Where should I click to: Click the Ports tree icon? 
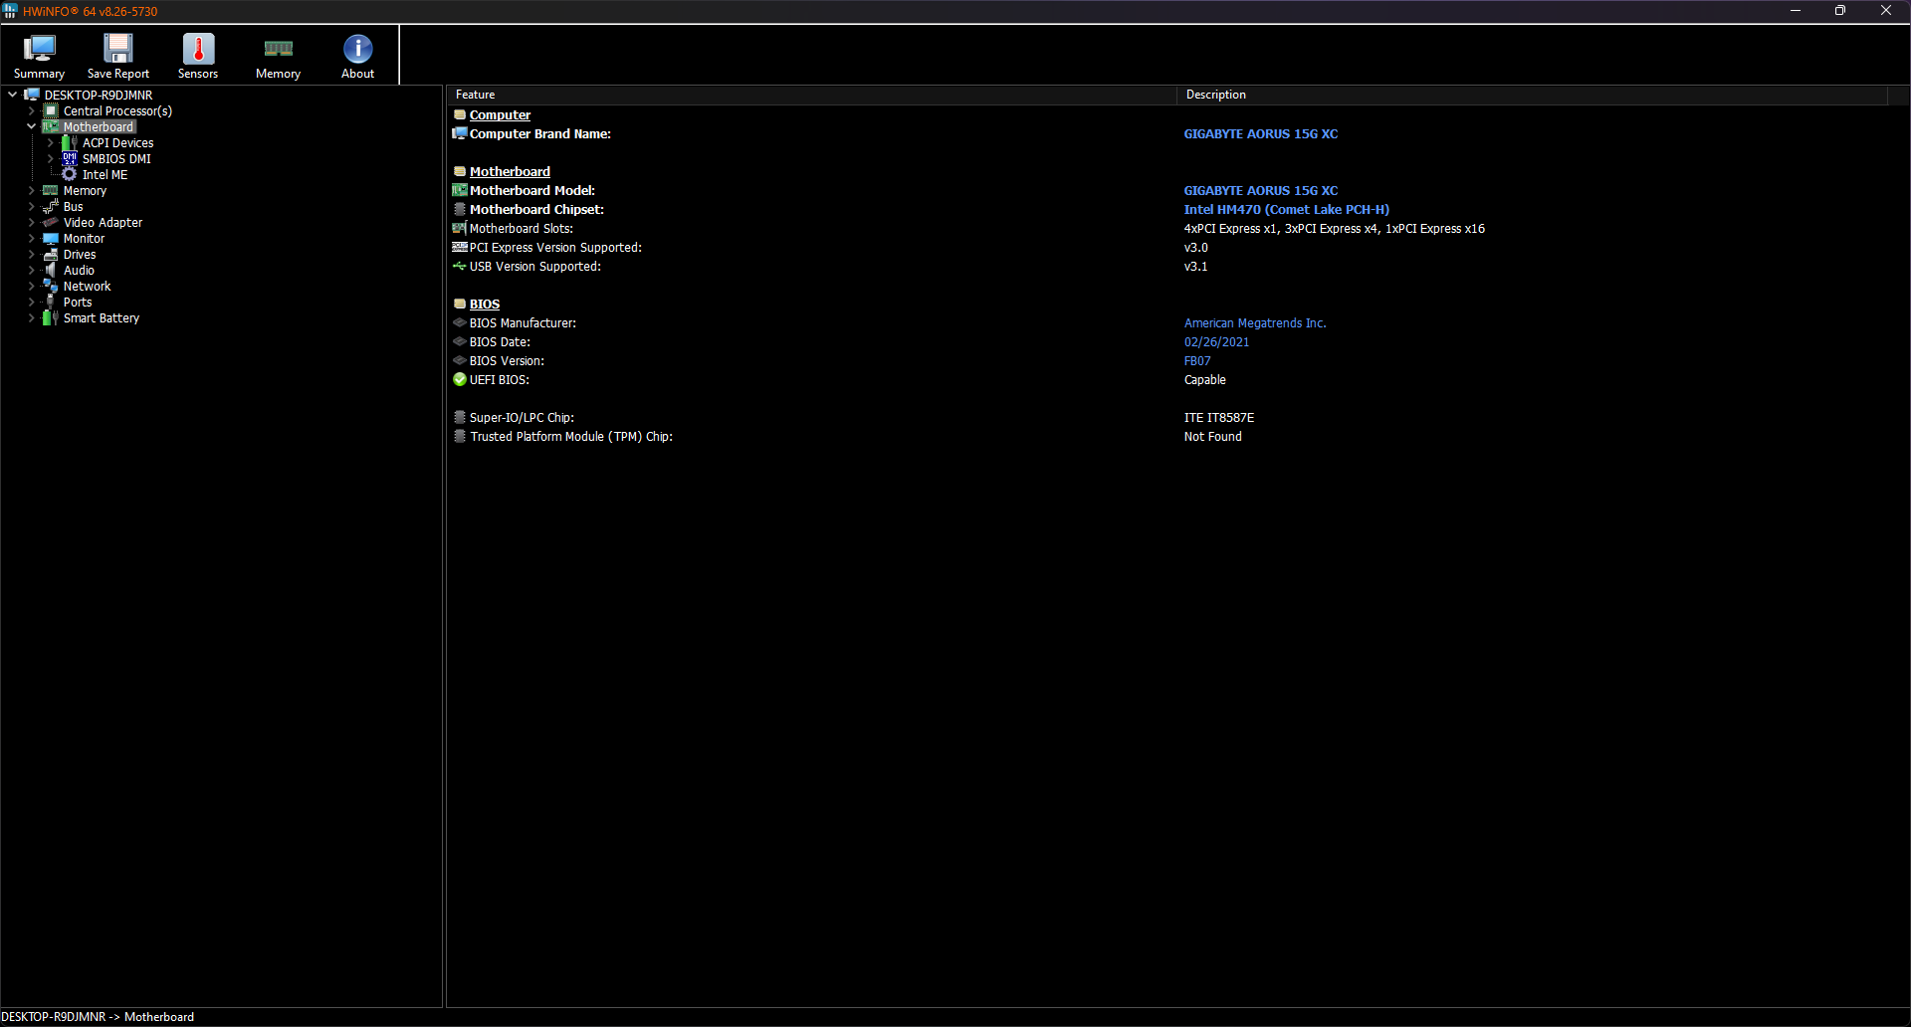(x=51, y=303)
